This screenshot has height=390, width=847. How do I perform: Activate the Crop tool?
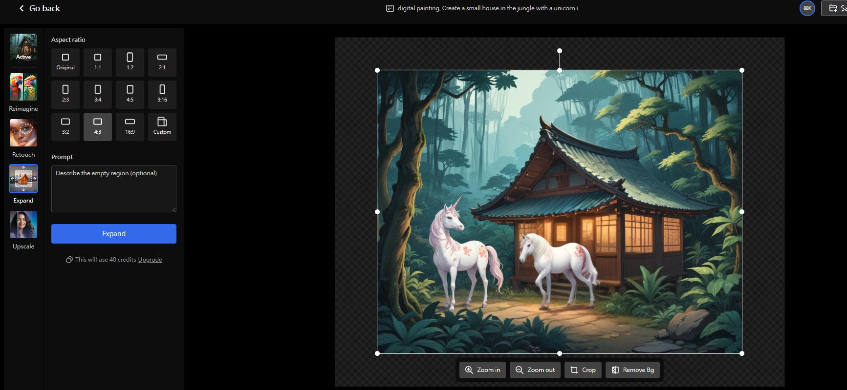point(583,370)
